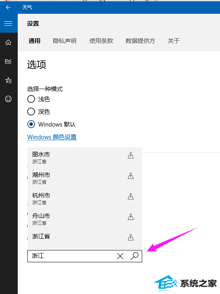Switch to the 数据提供方 tab

[140, 41]
